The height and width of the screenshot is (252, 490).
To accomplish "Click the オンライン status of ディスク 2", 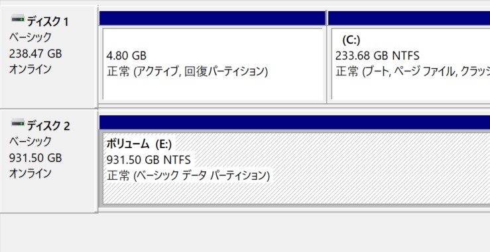I will pyautogui.click(x=30, y=173).
